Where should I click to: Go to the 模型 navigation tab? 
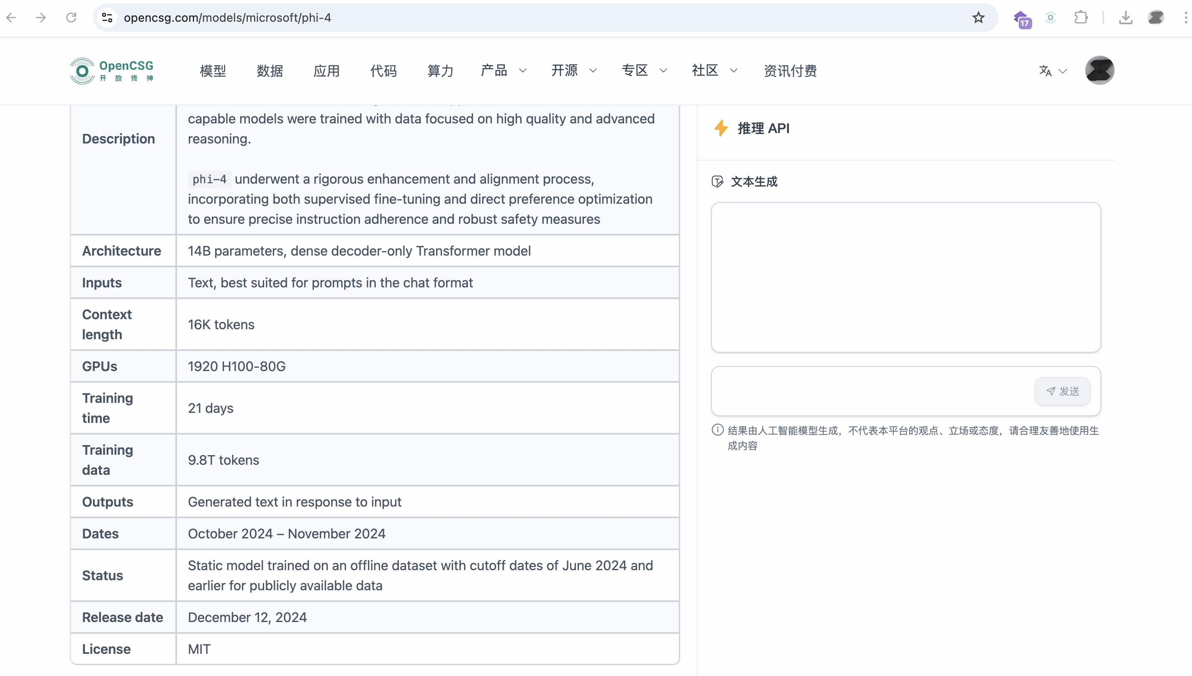click(x=213, y=71)
